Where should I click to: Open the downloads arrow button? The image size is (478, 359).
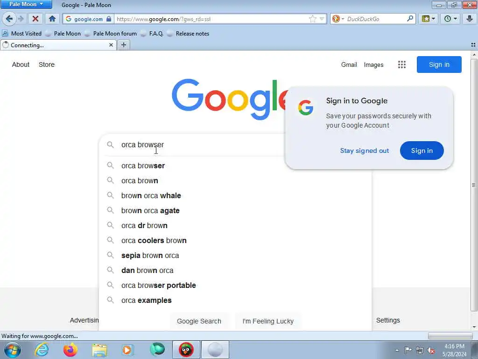[x=470, y=19]
